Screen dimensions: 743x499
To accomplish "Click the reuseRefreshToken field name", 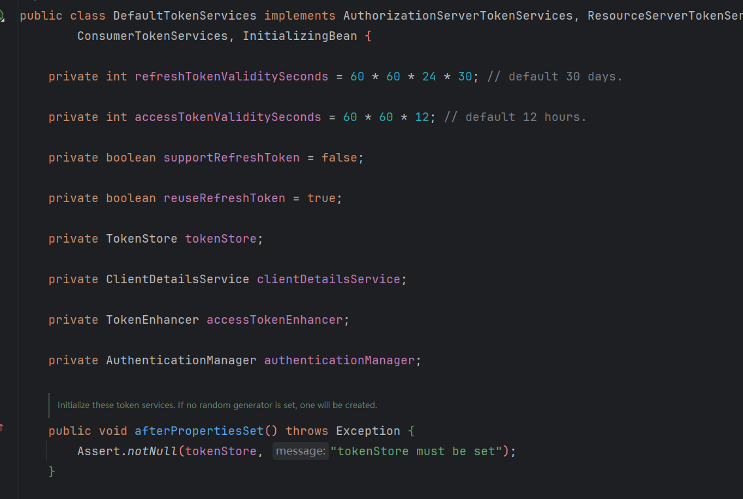I will coord(224,198).
